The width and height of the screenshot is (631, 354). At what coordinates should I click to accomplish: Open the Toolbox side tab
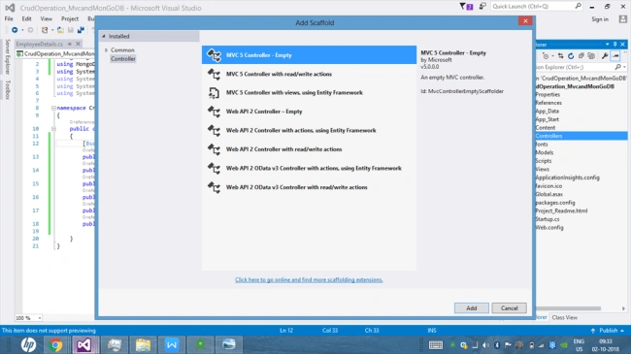tap(7, 89)
